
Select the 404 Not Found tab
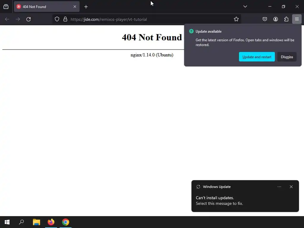[x=47, y=7]
